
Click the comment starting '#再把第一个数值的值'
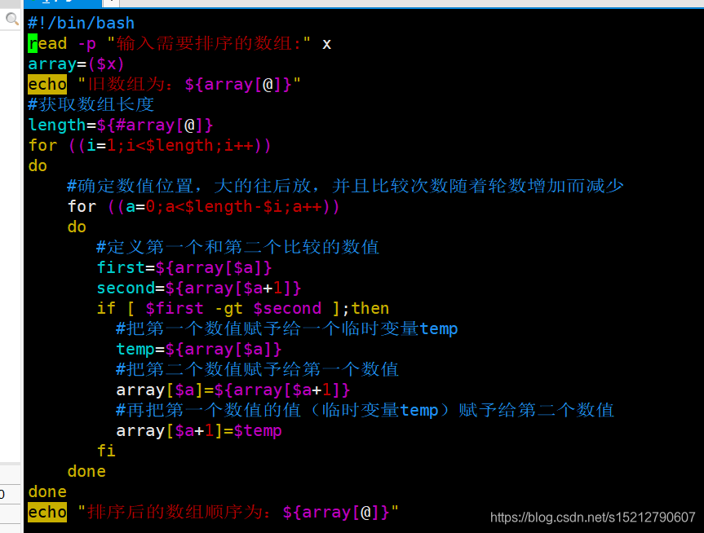(365, 410)
